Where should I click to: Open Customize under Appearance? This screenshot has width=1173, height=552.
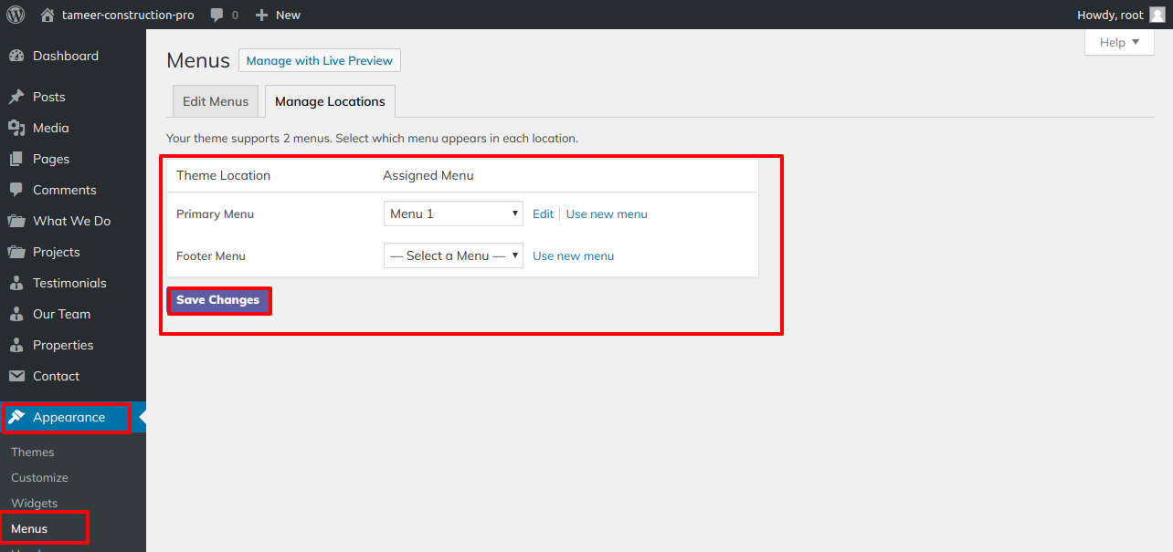(39, 477)
